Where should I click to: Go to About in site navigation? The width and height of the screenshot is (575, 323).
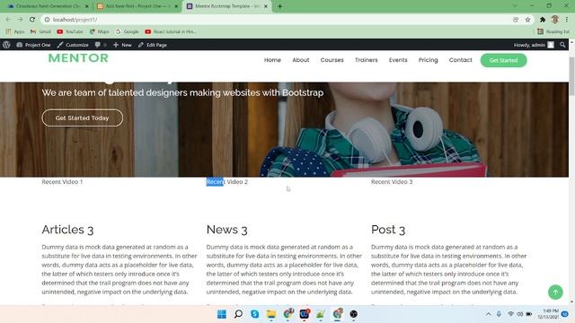(x=301, y=60)
